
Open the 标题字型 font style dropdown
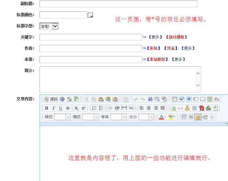[49, 26]
